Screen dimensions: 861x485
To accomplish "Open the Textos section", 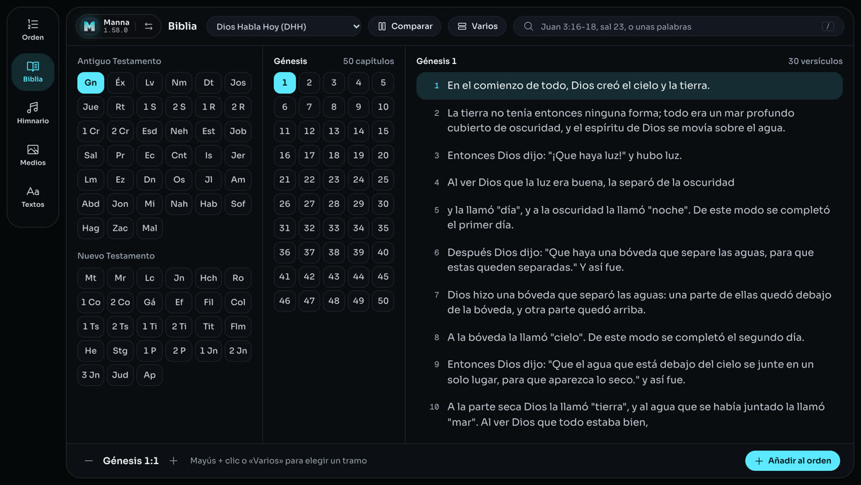I will coord(33,198).
